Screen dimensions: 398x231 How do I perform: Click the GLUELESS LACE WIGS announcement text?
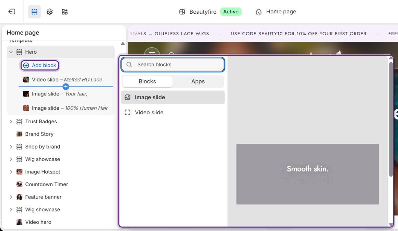point(182,34)
